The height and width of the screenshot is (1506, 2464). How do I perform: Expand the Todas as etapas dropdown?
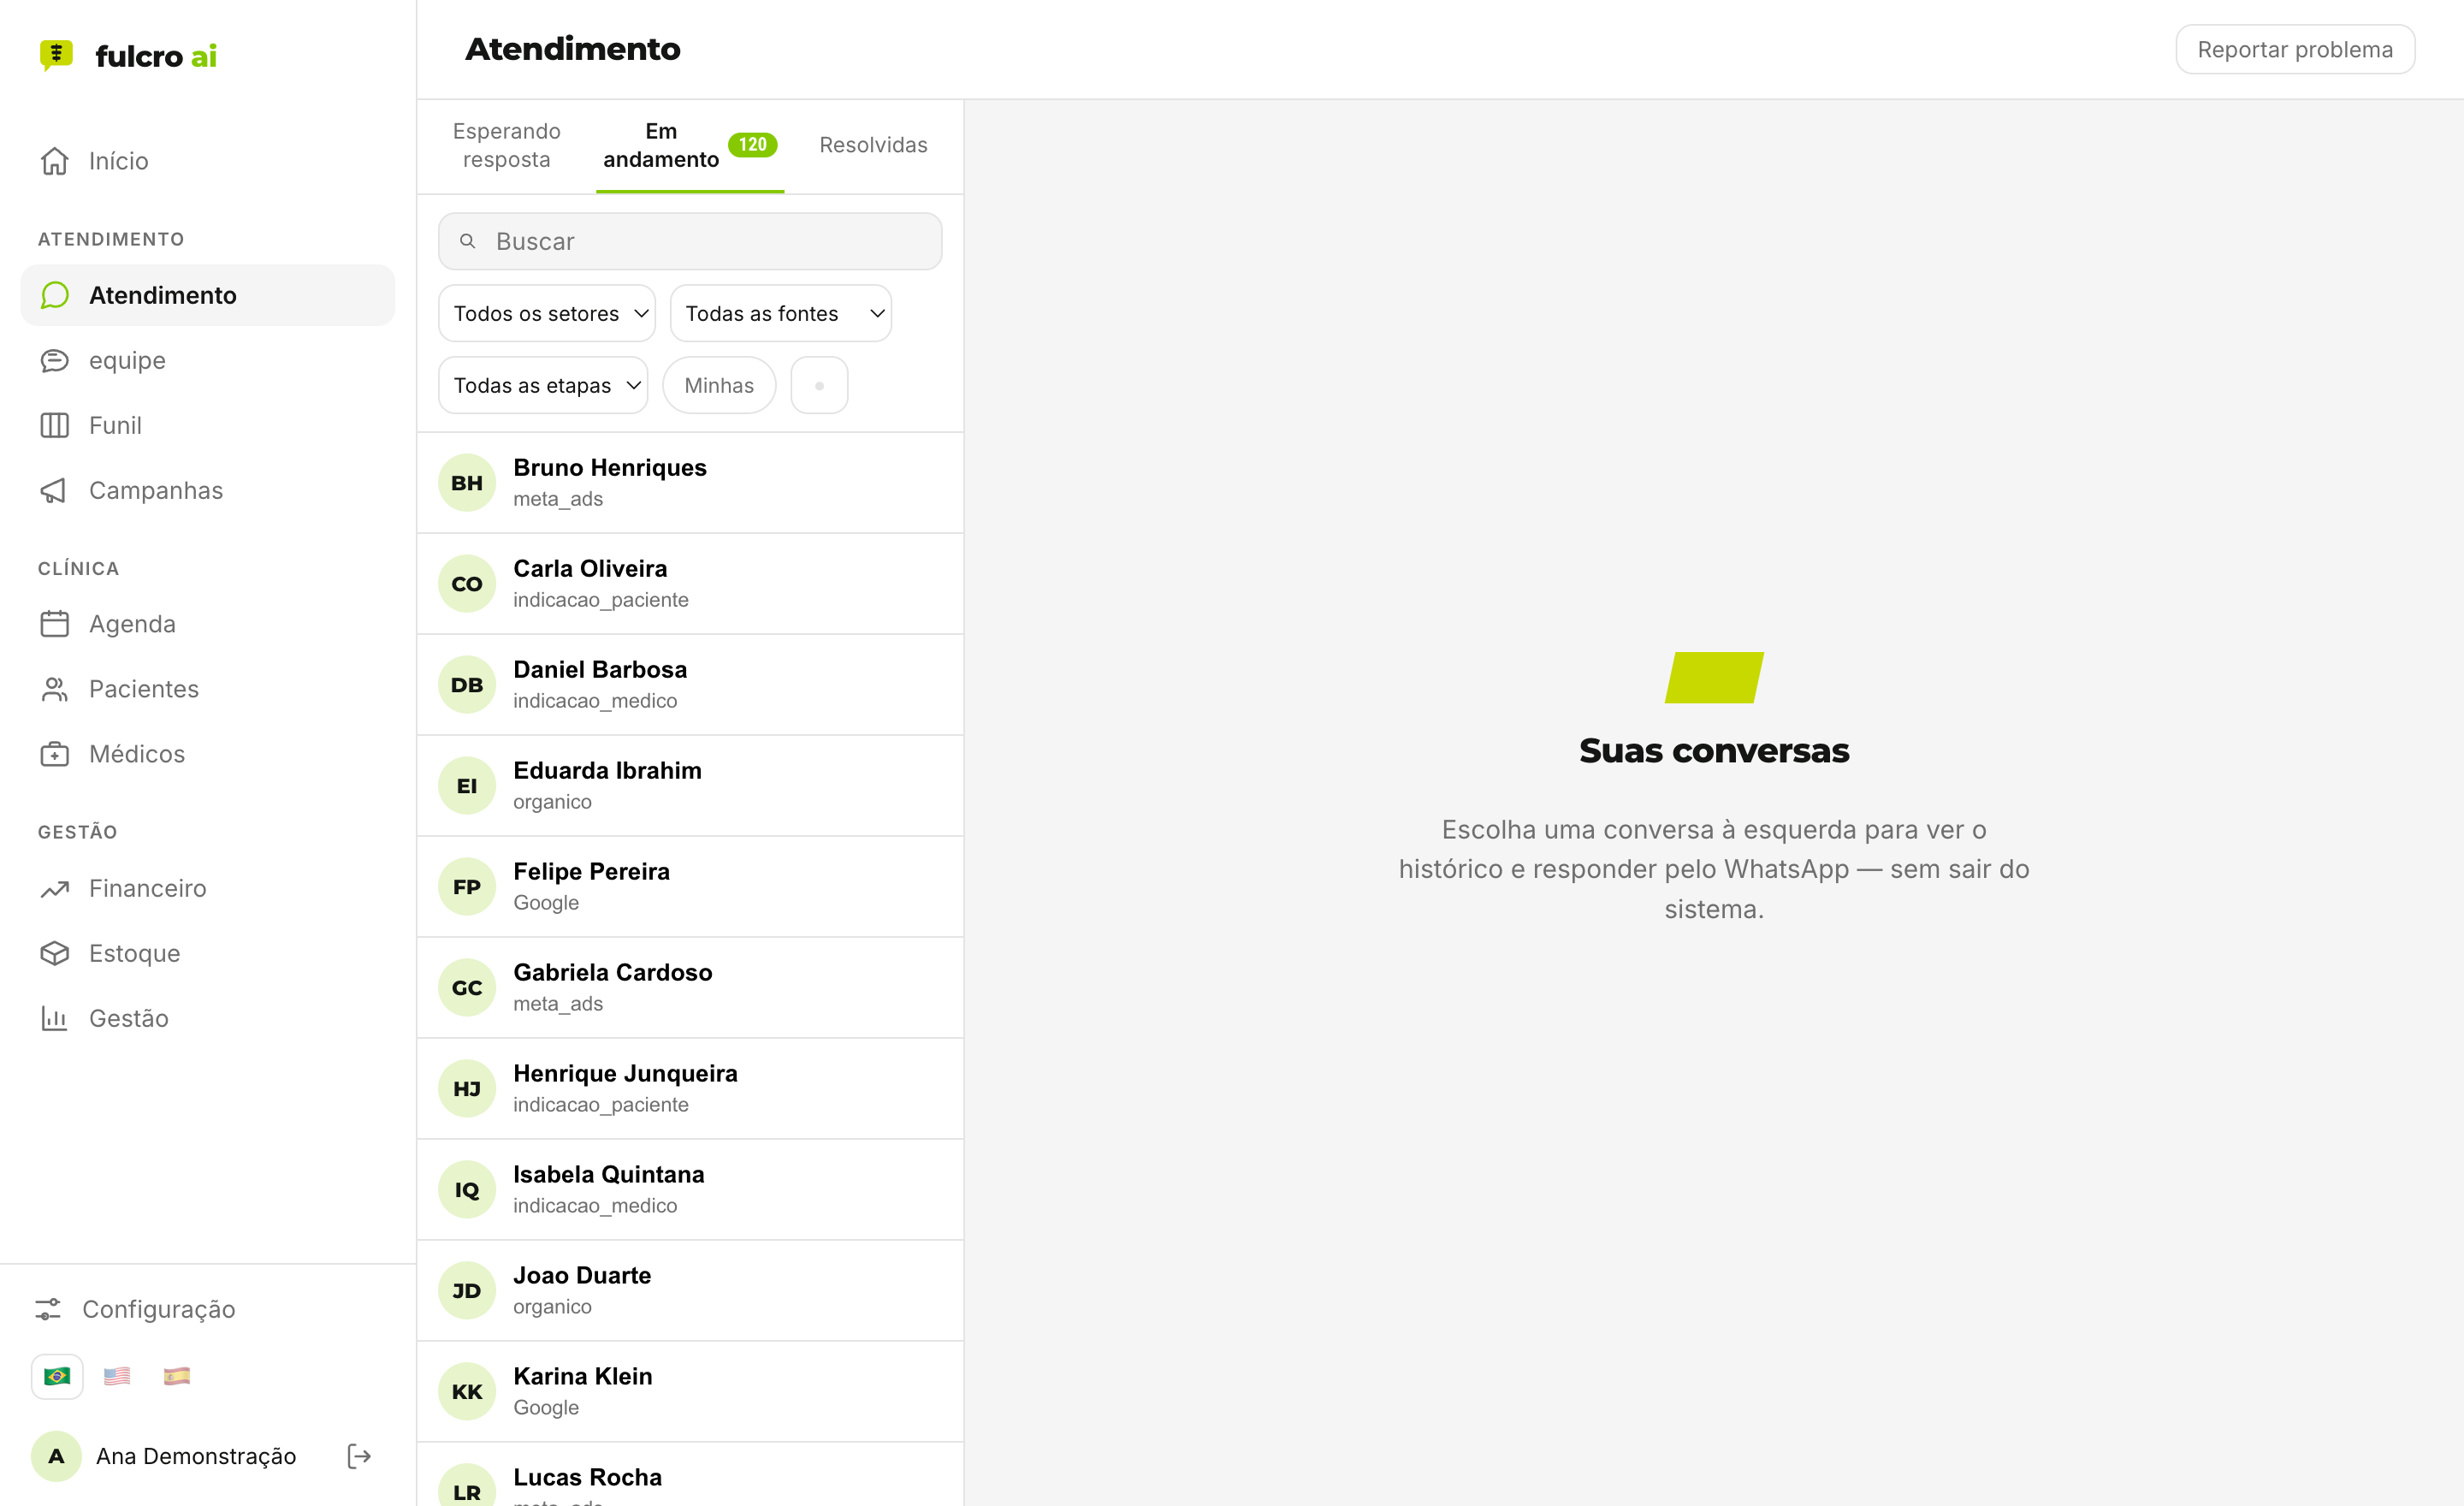point(543,385)
